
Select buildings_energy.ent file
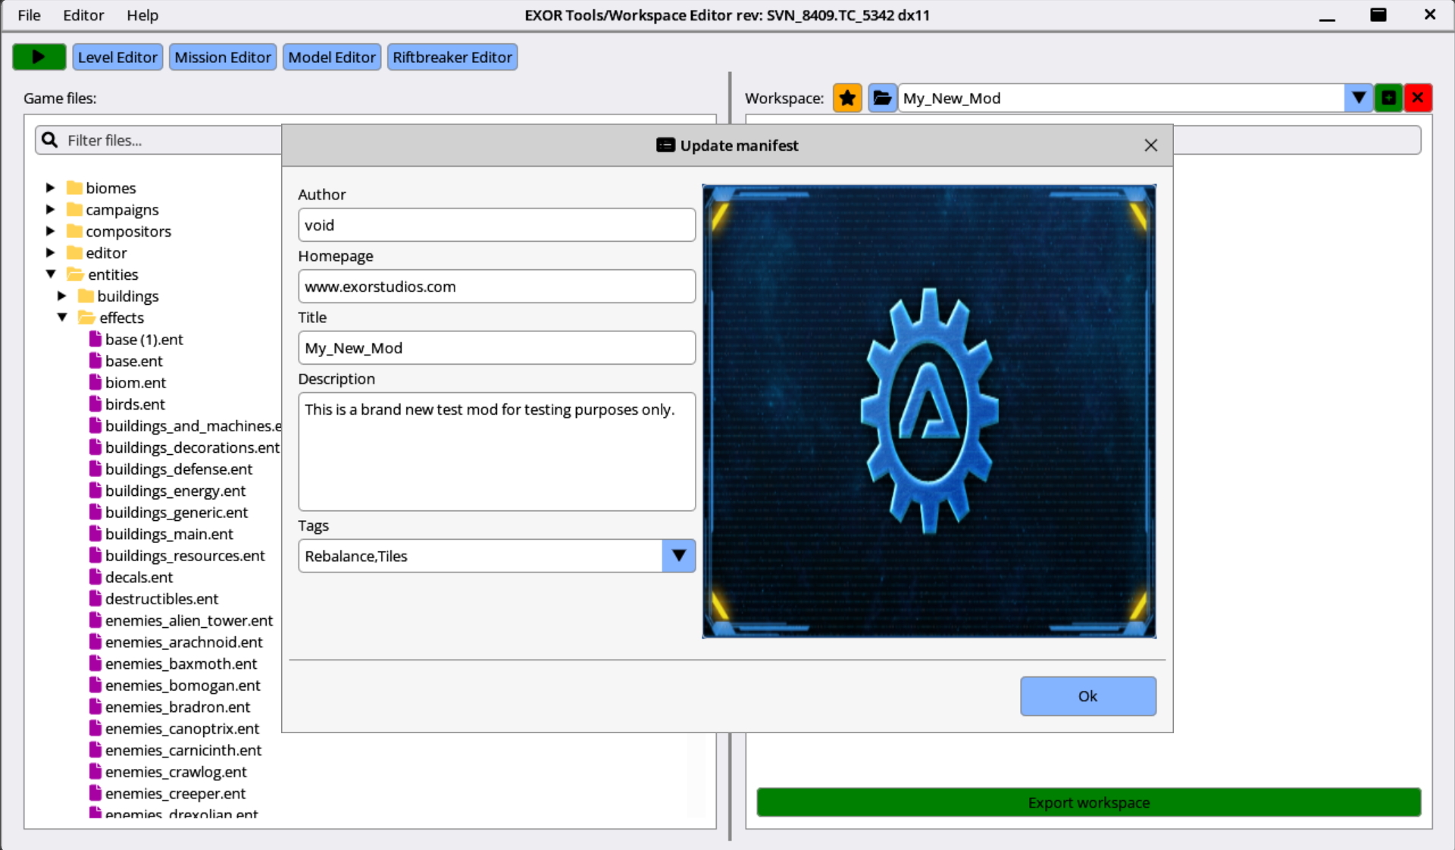[x=175, y=491]
